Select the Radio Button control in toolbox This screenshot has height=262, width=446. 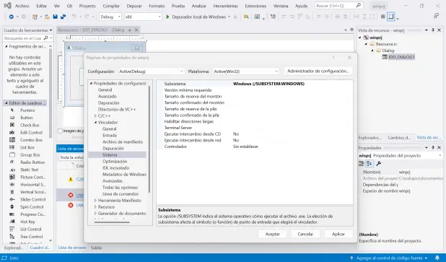pos(32,162)
